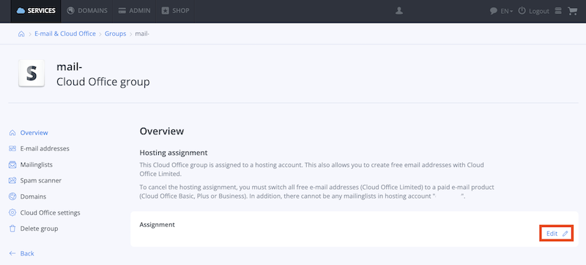
Task: Click Delete group in sidebar
Action: (40, 228)
